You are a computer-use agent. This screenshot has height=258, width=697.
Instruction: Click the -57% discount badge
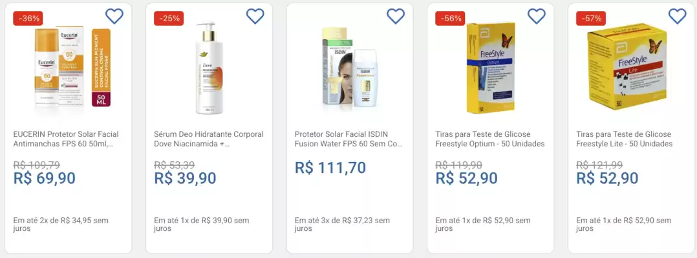tap(591, 19)
